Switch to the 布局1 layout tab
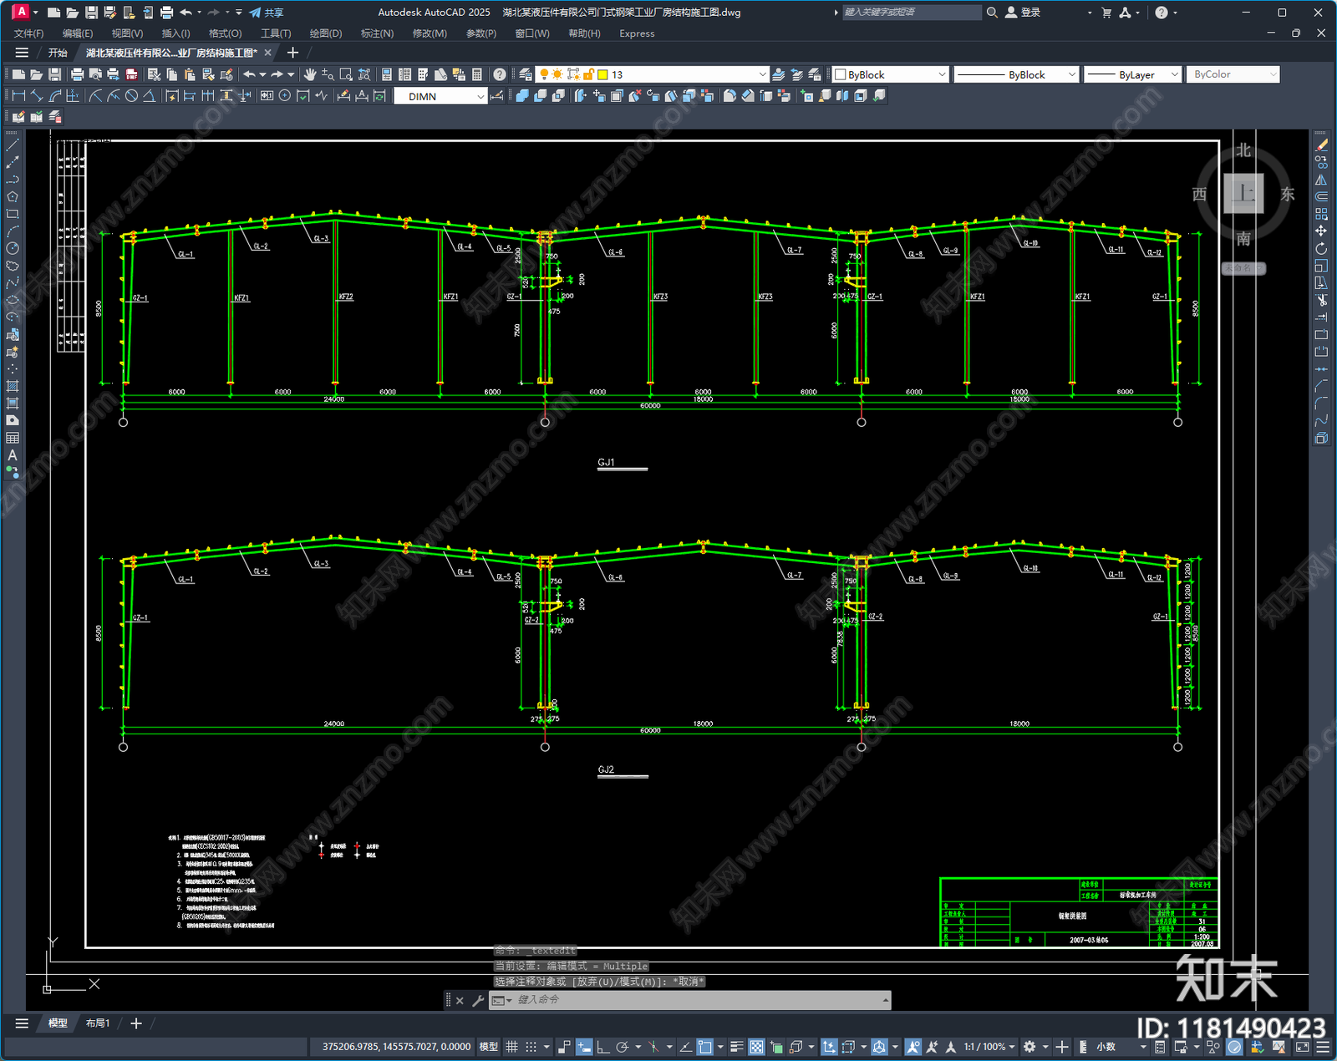 [x=98, y=1023]
